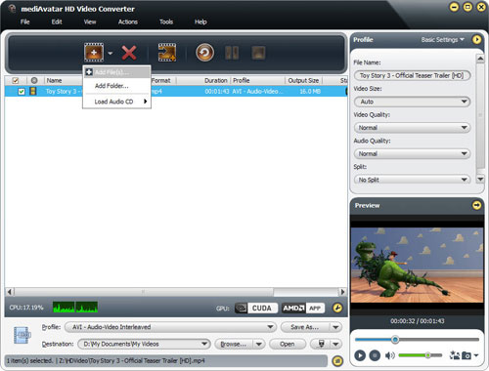Viewport: 489px width, 371px height.
Task: Click the log icon in status bar
Action: click(337, 361)
